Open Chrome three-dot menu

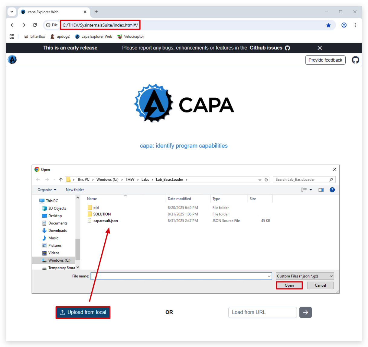coord(355,25)
